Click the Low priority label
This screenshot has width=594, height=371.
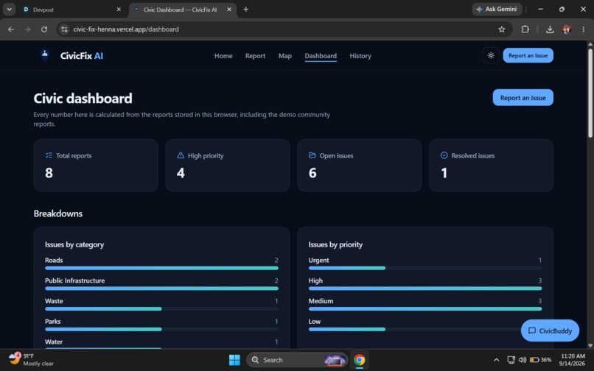[315, 322]
